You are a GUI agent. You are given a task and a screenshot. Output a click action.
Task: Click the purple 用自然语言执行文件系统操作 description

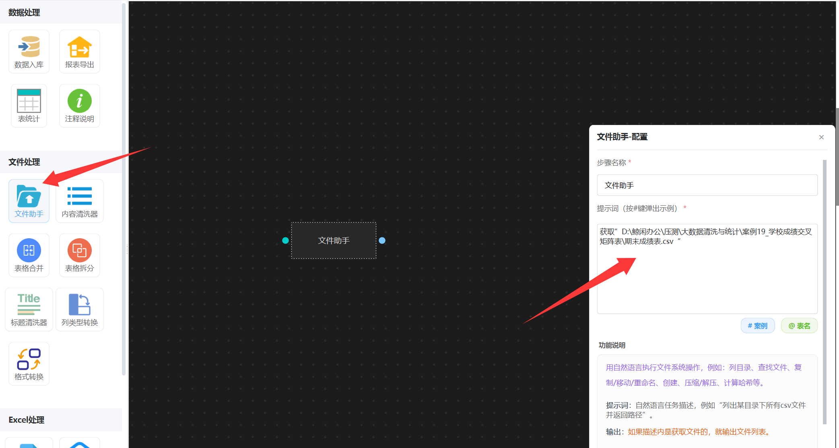click(x=704, y=375)
